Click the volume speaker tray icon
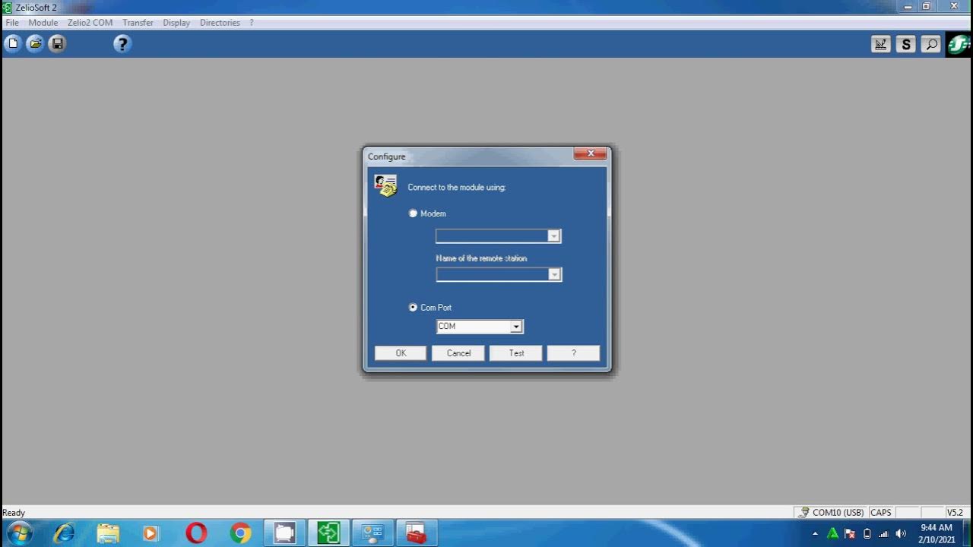Image resolution: width=973 pixels, height=547 pixels. [x=901, y=534]
